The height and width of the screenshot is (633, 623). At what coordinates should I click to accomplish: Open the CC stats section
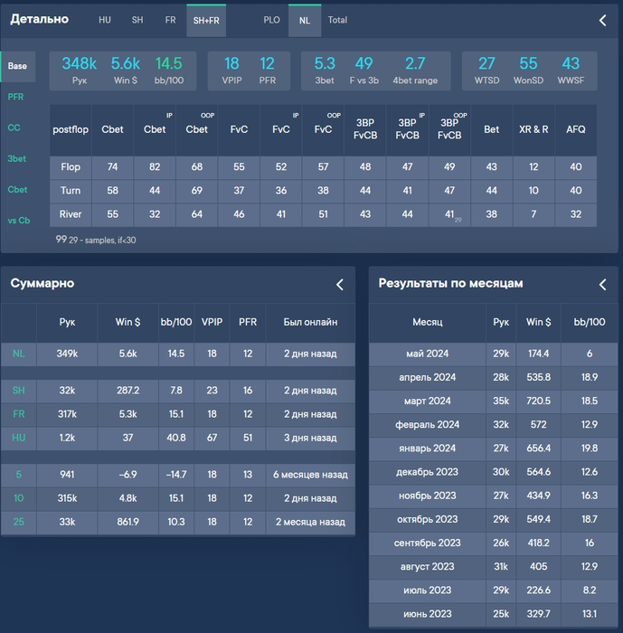(14, 128)
